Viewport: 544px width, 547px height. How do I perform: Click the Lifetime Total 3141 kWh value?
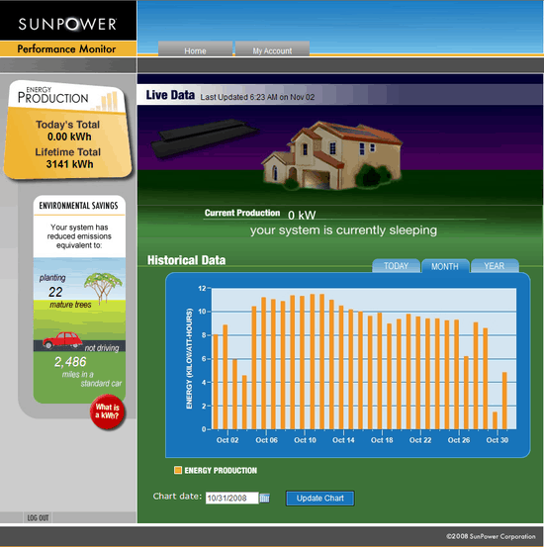[70, 164]
